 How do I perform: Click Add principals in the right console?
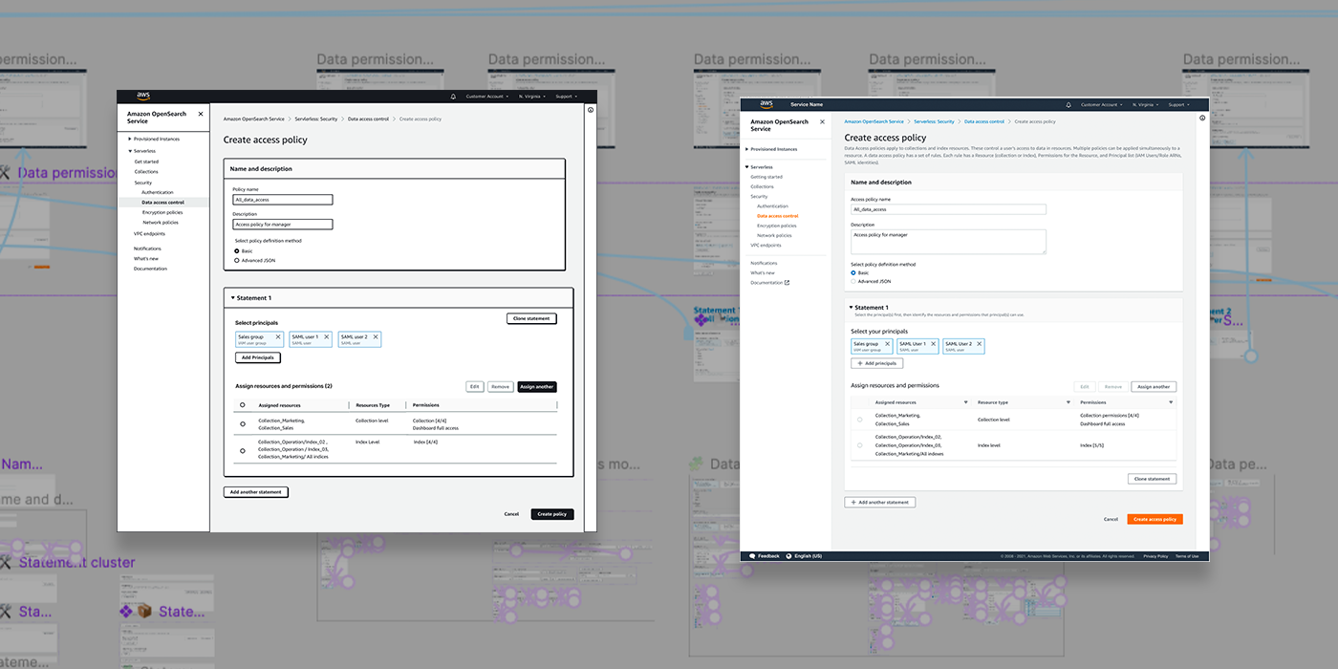click(x=876, y=363)
